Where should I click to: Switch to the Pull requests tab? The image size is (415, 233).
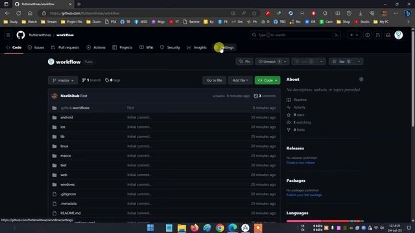pos(65,47)
